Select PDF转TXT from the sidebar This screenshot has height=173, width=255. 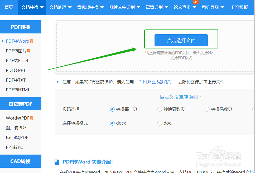15,80
